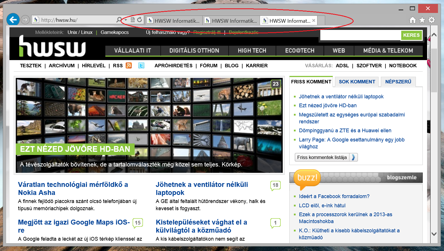
Task: Open Megjött az igazi Google Maps iOS-re article
Action: coord(74,226)
